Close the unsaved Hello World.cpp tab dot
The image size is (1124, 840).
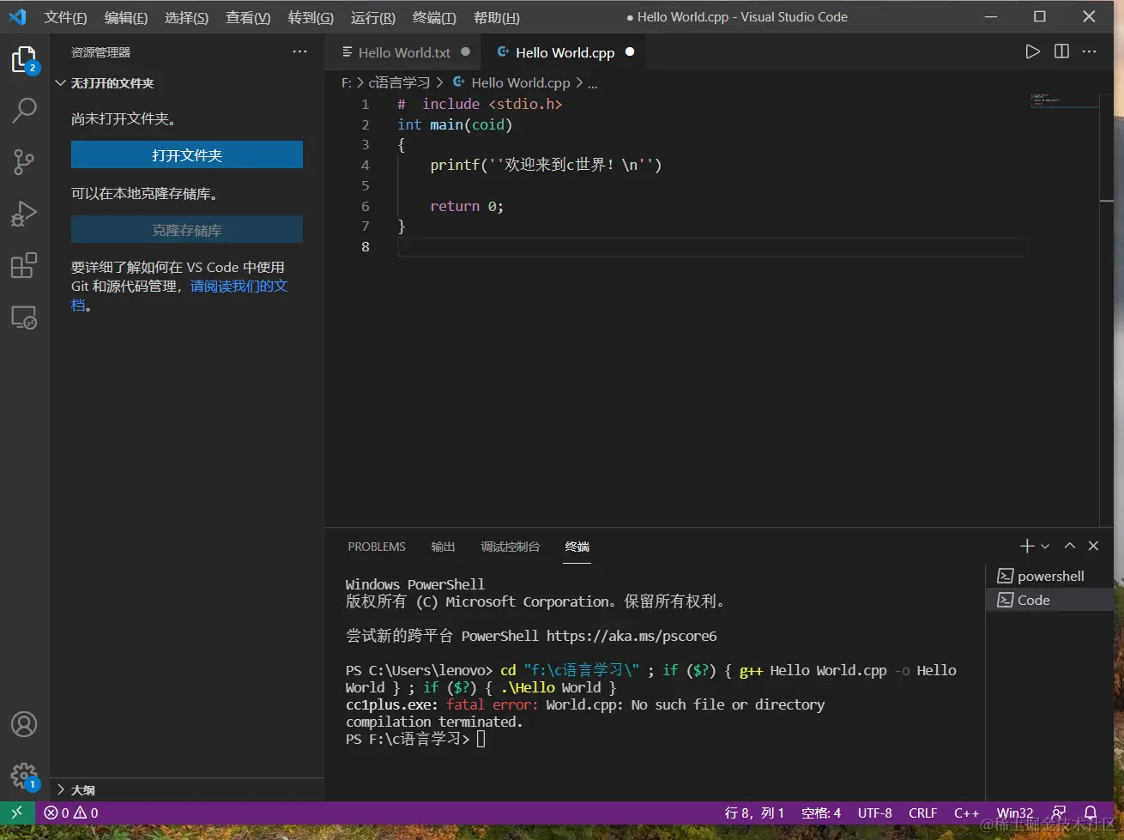point(630,51)
